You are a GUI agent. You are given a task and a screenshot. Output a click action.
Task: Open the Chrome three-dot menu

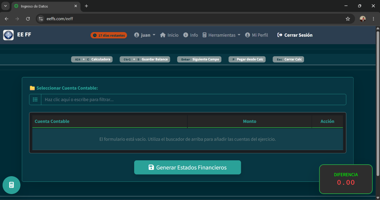coord(373,19)
